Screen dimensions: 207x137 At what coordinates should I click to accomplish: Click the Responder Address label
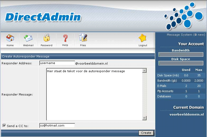click(17, 63)
